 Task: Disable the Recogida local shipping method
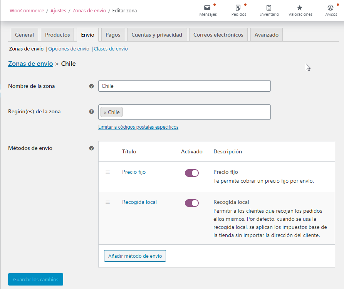[x=192, y=203]
